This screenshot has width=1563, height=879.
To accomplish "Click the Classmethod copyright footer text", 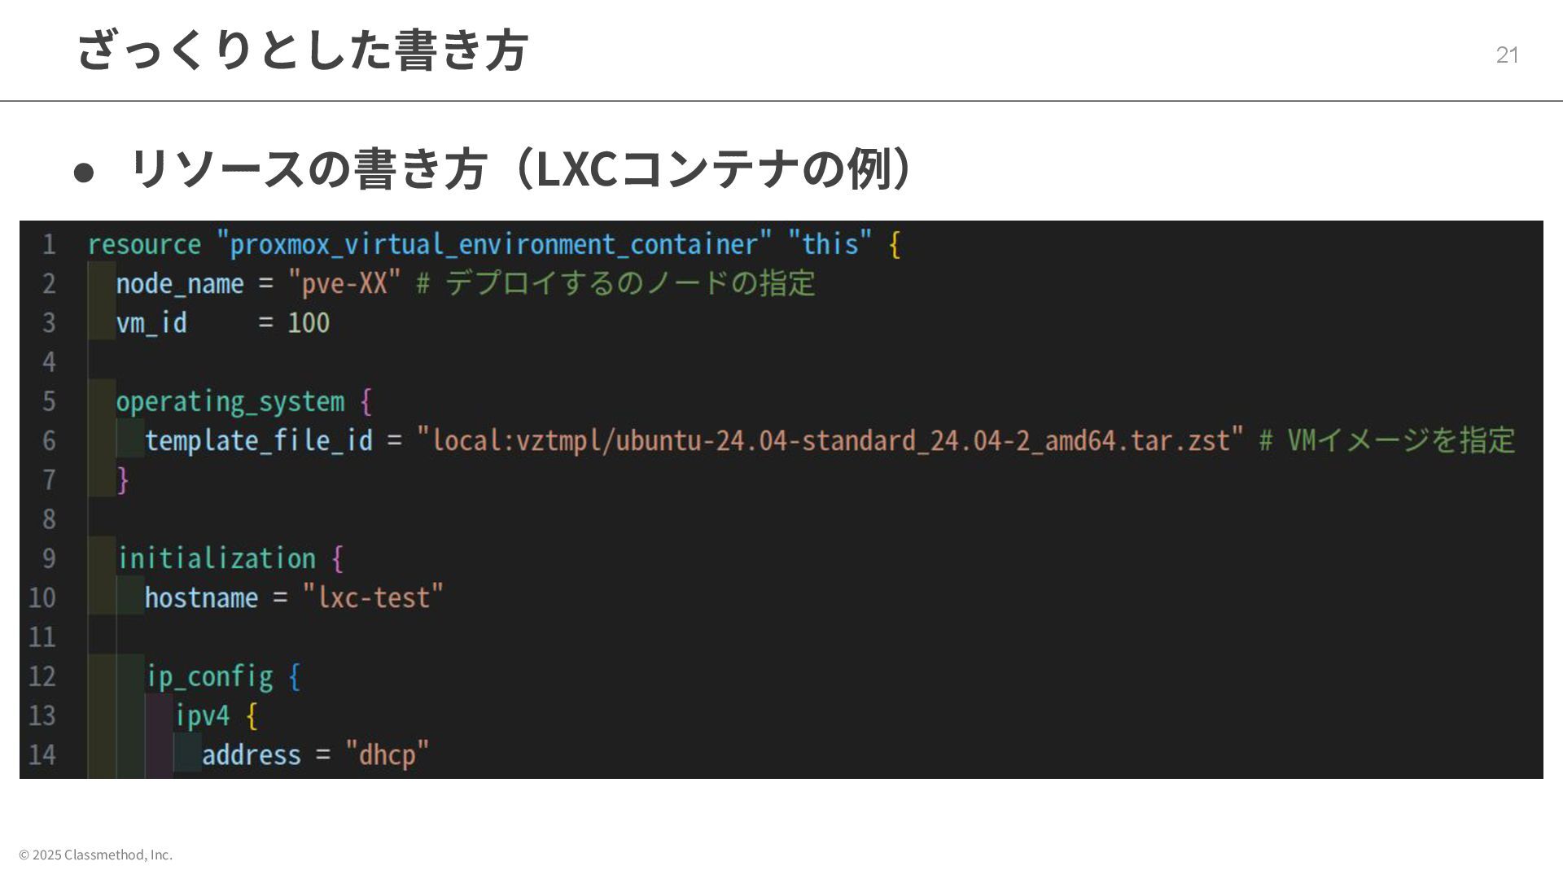I will [x=95, y=855].
